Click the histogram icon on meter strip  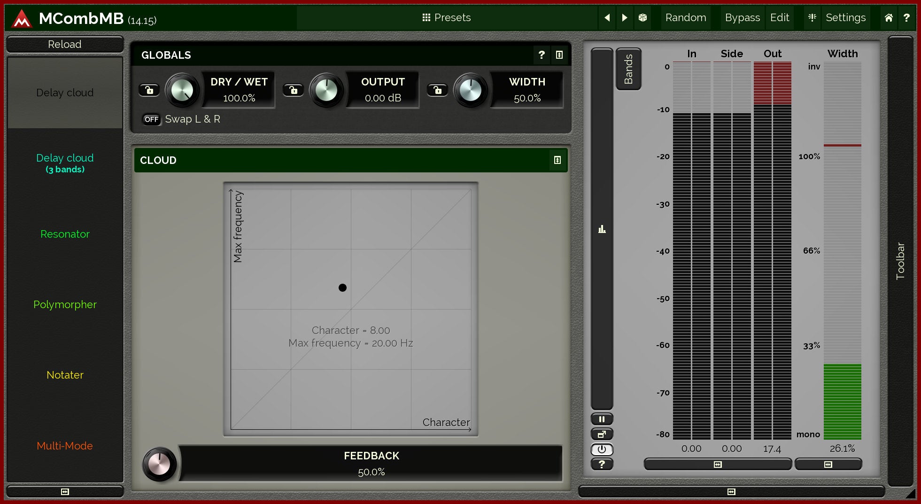[x=602, y=229]
